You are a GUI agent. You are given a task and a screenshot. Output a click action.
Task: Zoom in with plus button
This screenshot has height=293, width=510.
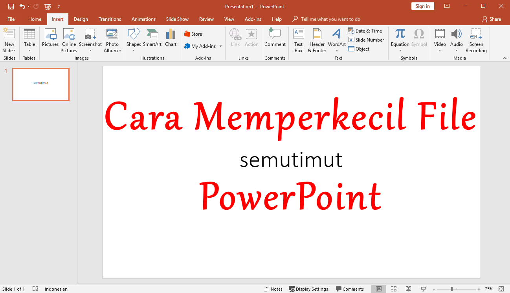point(479,289)
